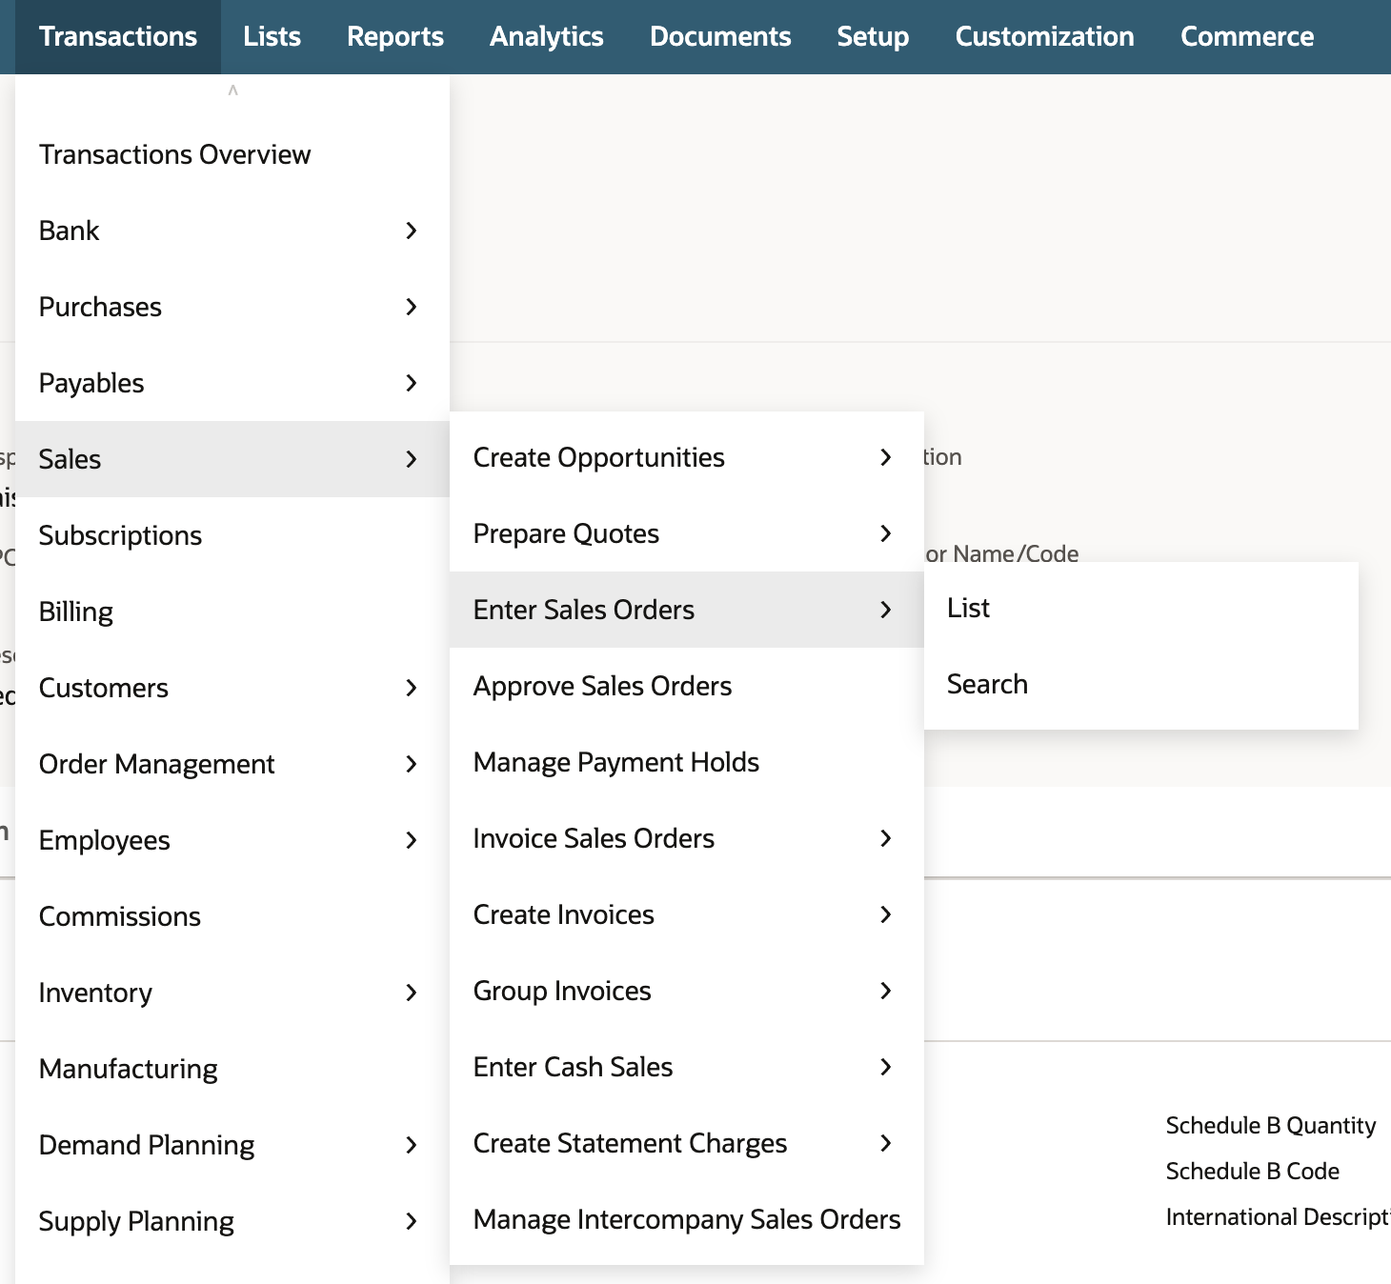Open the Reports menu
This screenshot has height=1284, width=1391.
395,37
